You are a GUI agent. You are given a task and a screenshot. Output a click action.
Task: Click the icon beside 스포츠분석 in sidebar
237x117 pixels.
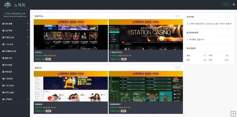point(3,85)
